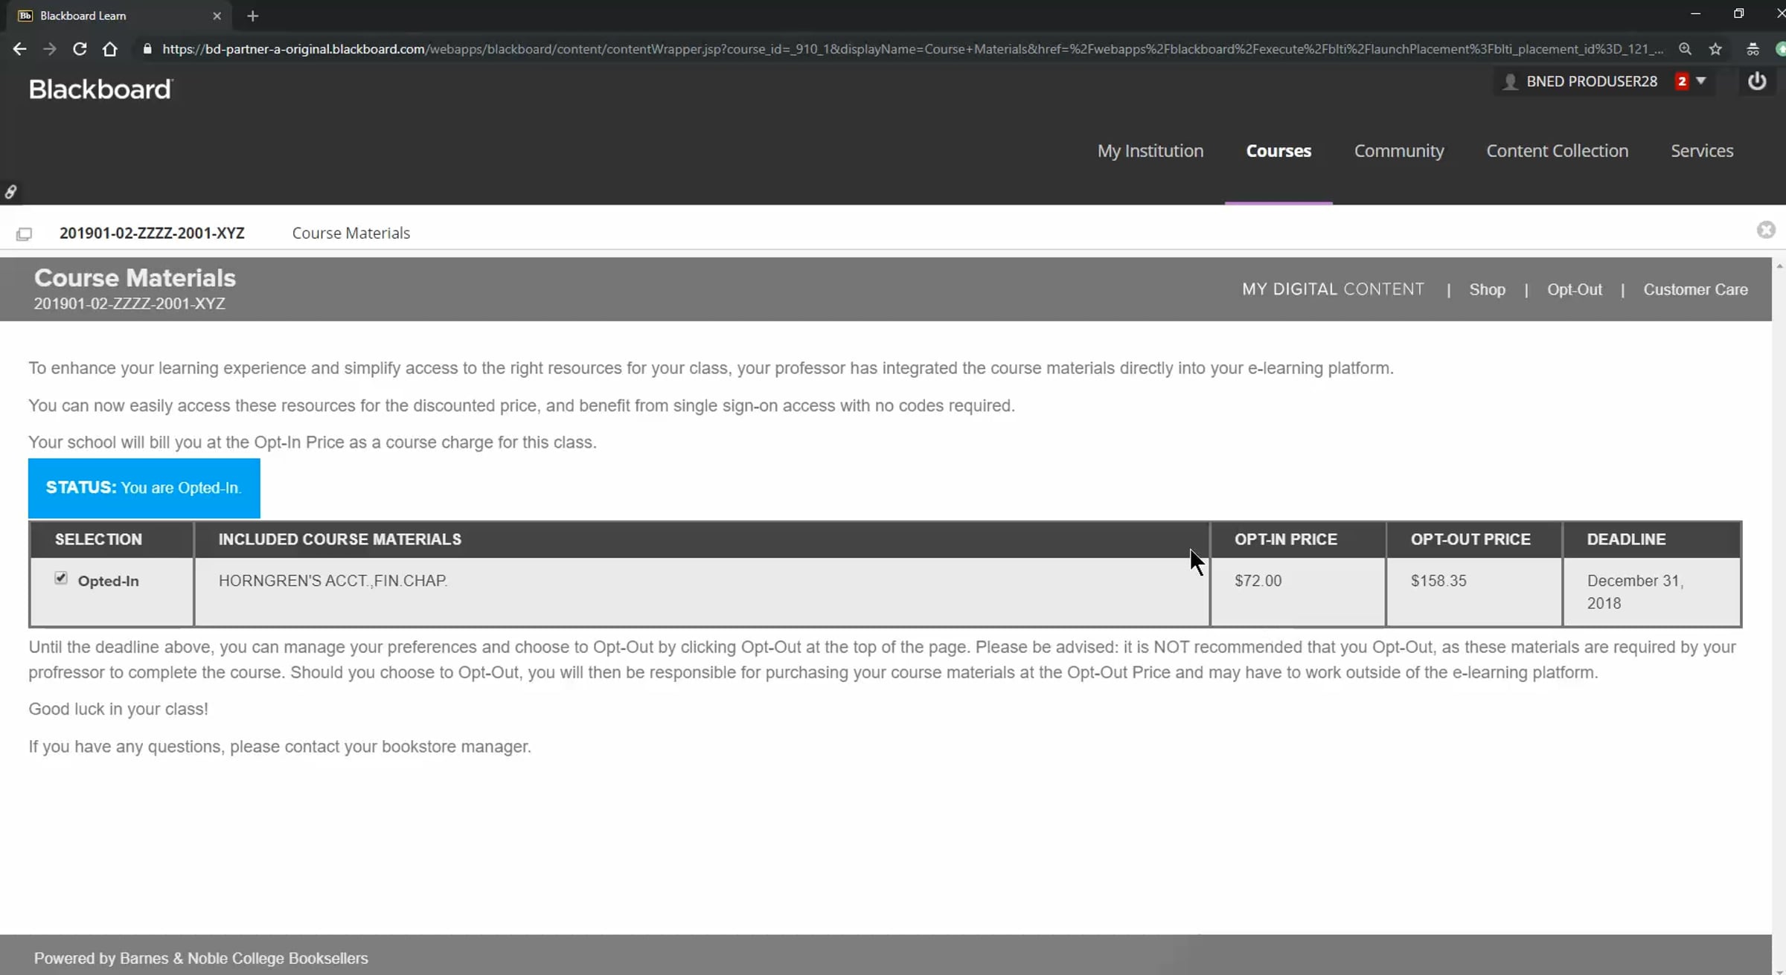Click the red notification badge showing 2
1786x975 pixels.
click(1682, 82)
